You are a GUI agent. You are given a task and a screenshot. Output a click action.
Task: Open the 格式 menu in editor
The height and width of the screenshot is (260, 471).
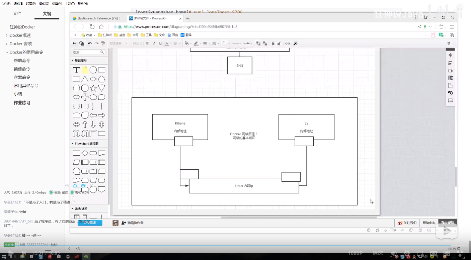coord(44,4)
